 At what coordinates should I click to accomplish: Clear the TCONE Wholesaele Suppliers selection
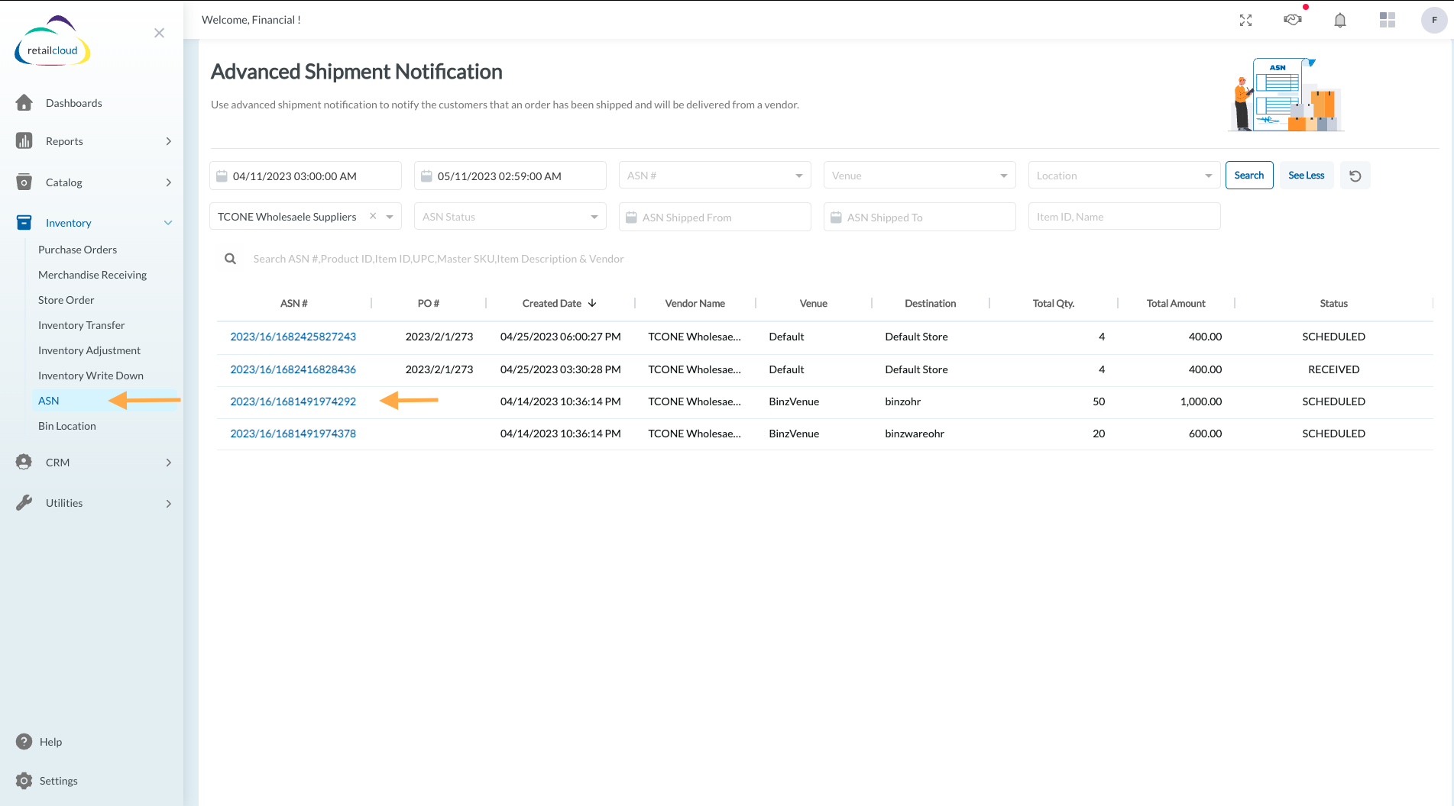click(373, 217)
